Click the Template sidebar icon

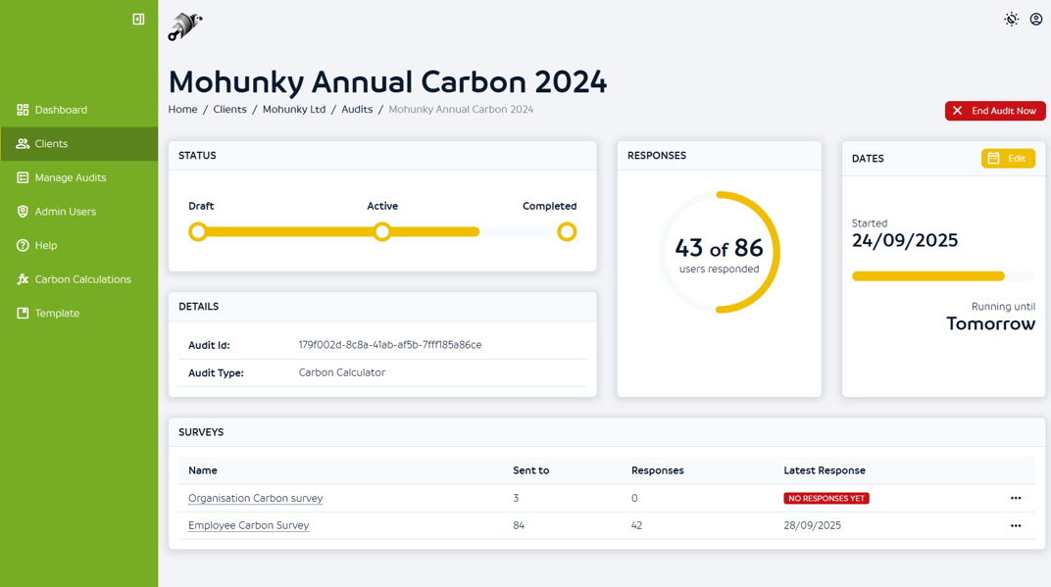pos(23,314)
